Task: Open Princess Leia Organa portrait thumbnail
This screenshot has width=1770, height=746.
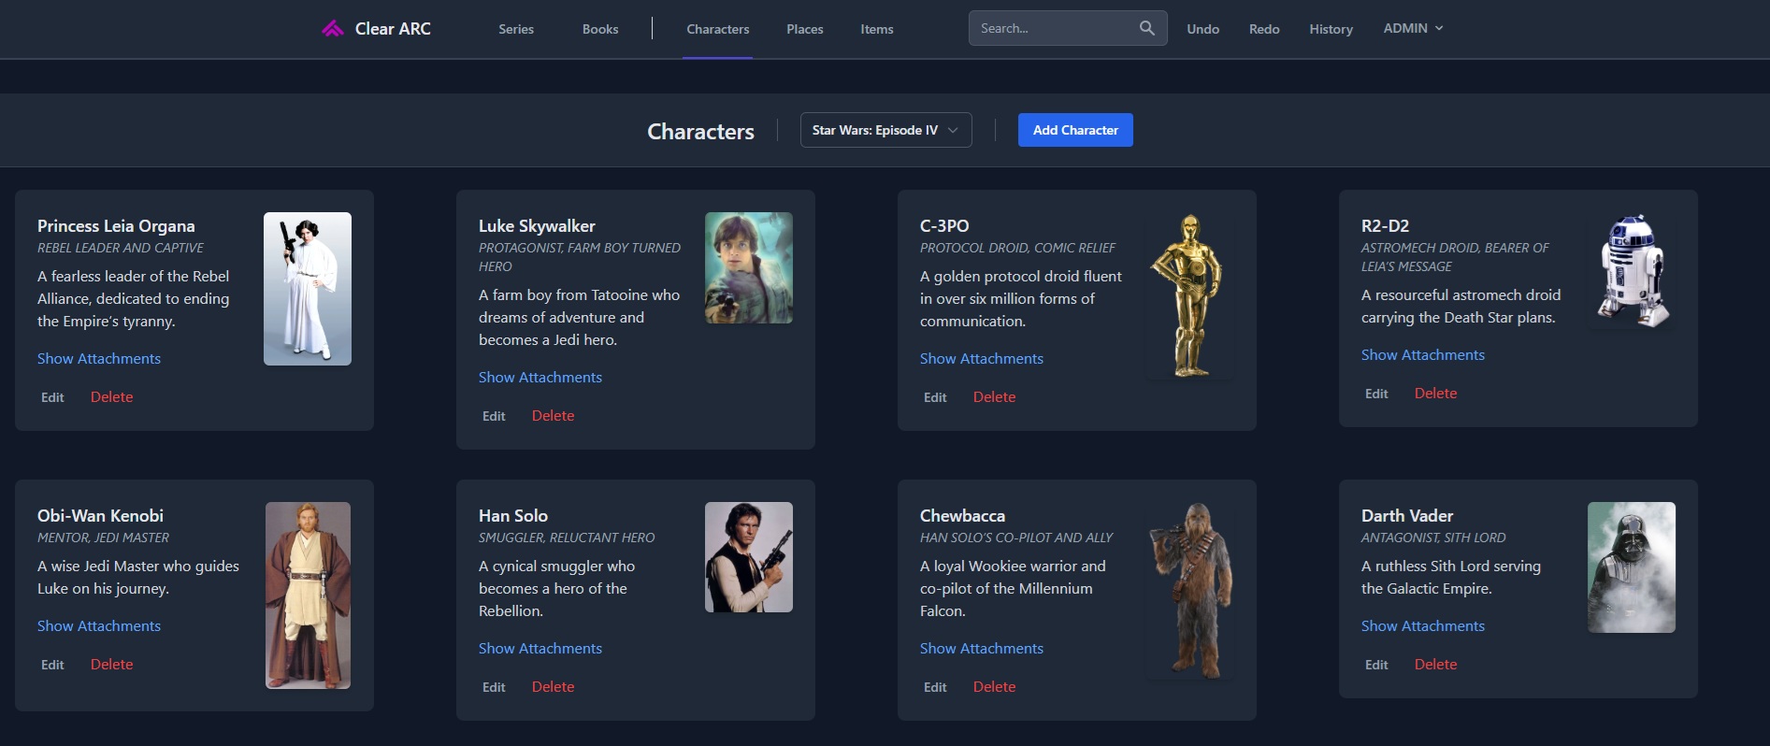Action: [308, 289]
